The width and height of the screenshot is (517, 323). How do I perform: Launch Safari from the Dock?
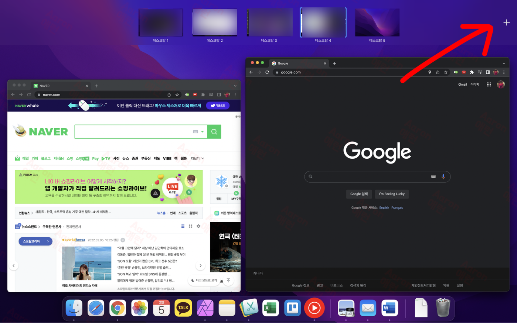click(96, 308)
